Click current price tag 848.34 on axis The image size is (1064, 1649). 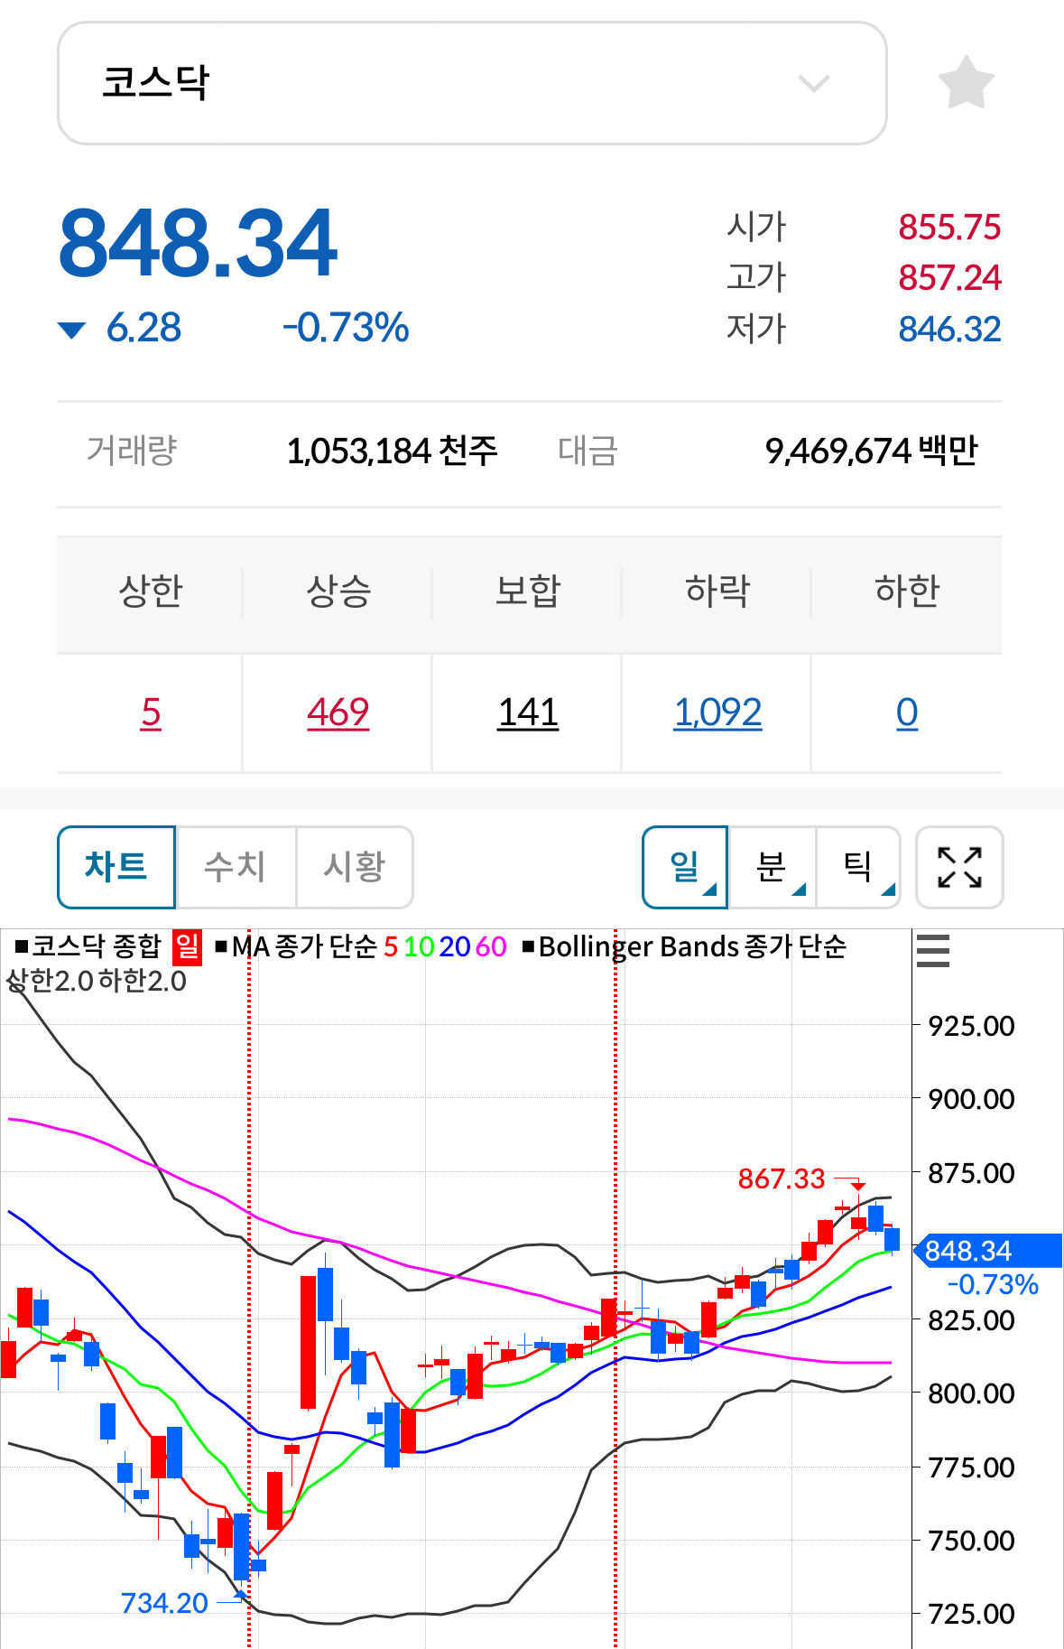pos(988,1251)
